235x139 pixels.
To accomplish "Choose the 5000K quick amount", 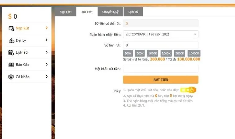I will tap(180, 53).
